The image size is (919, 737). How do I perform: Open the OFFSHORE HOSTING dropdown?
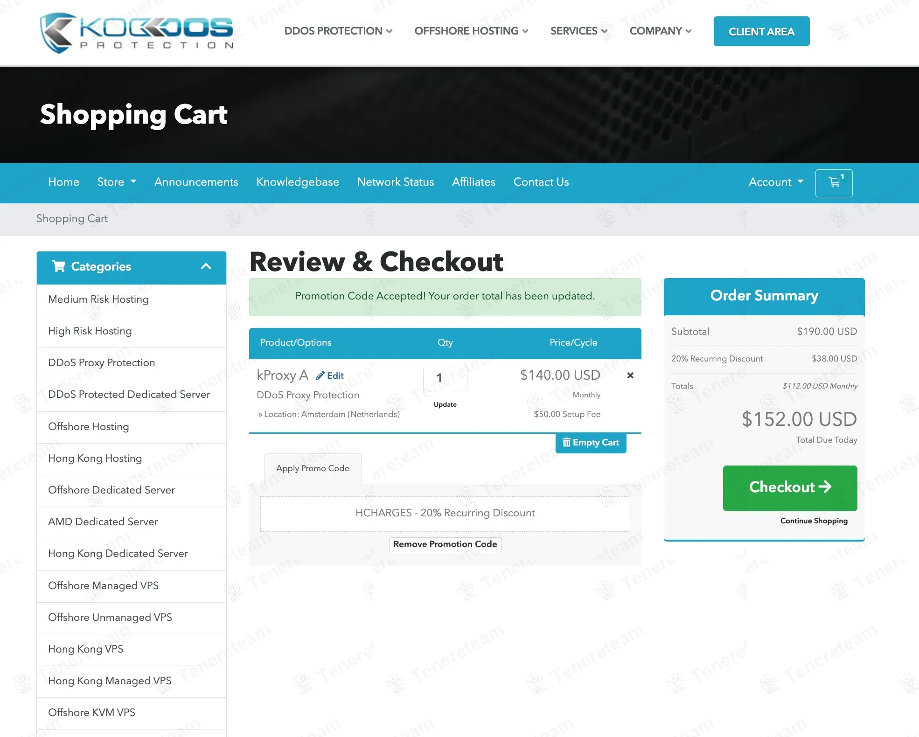pyautogui.click(x=471, y=31)
